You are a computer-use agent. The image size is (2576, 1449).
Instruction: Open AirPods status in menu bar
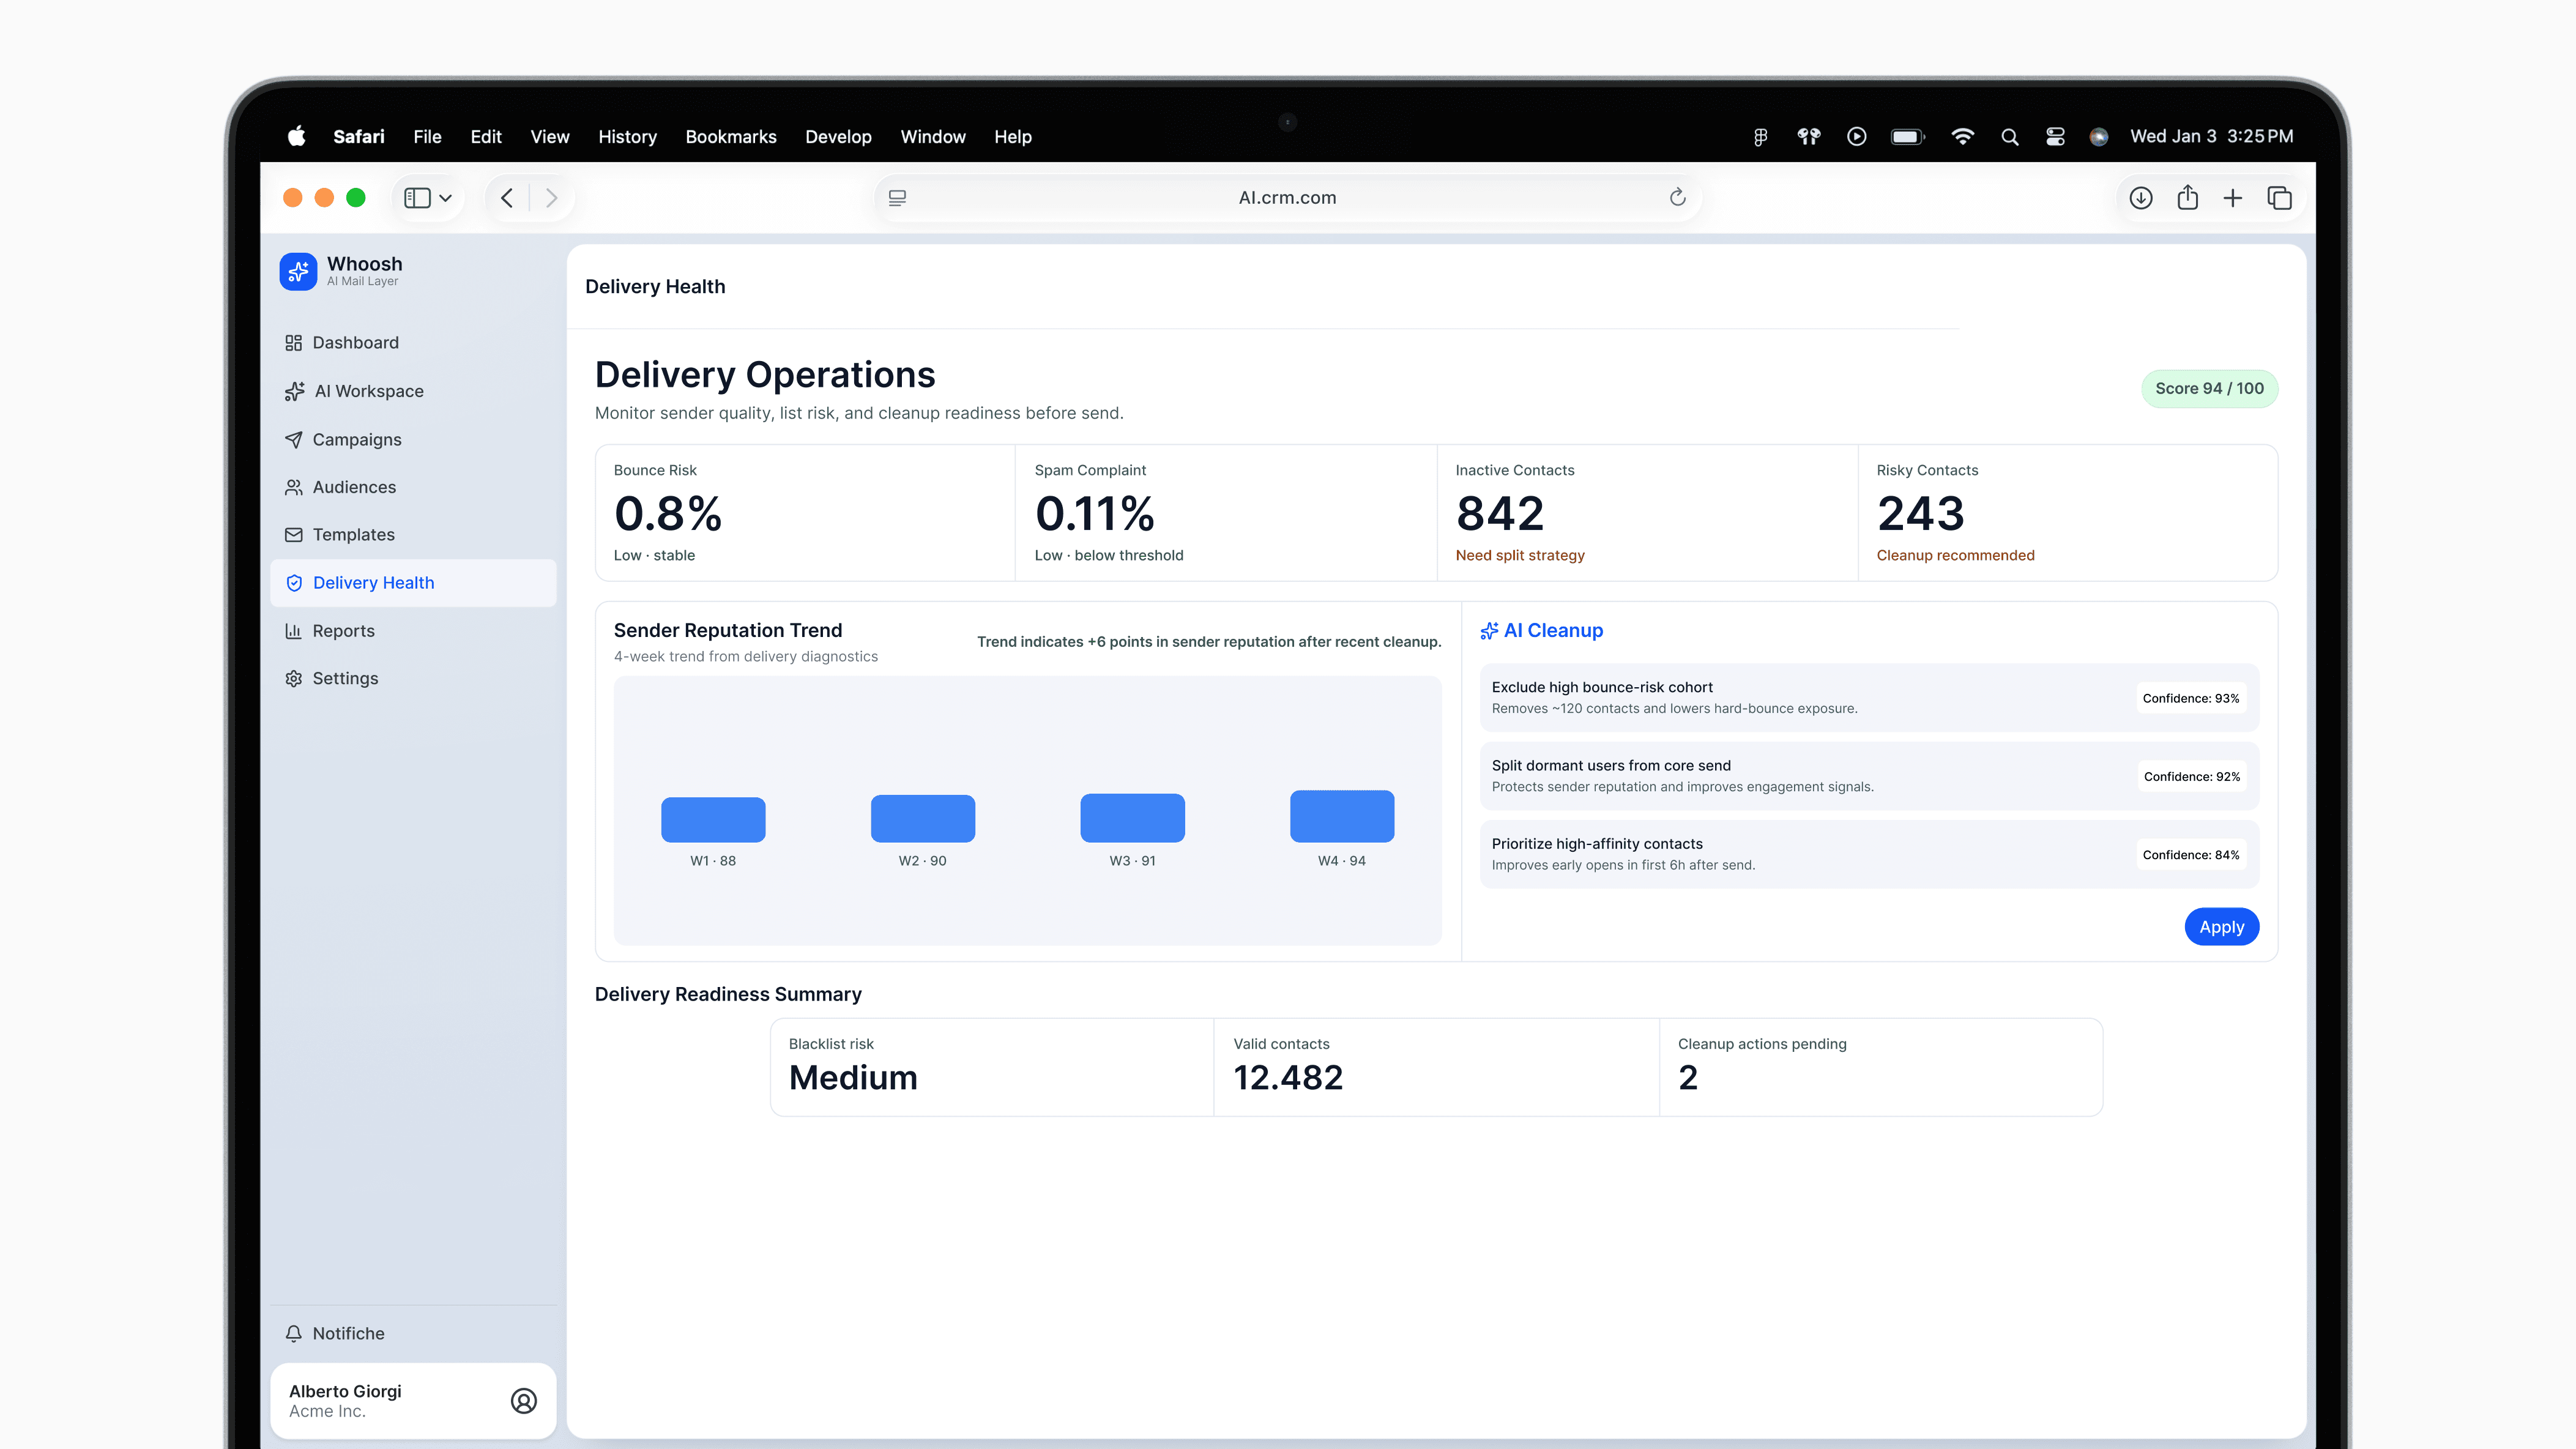pos(1809,137)
